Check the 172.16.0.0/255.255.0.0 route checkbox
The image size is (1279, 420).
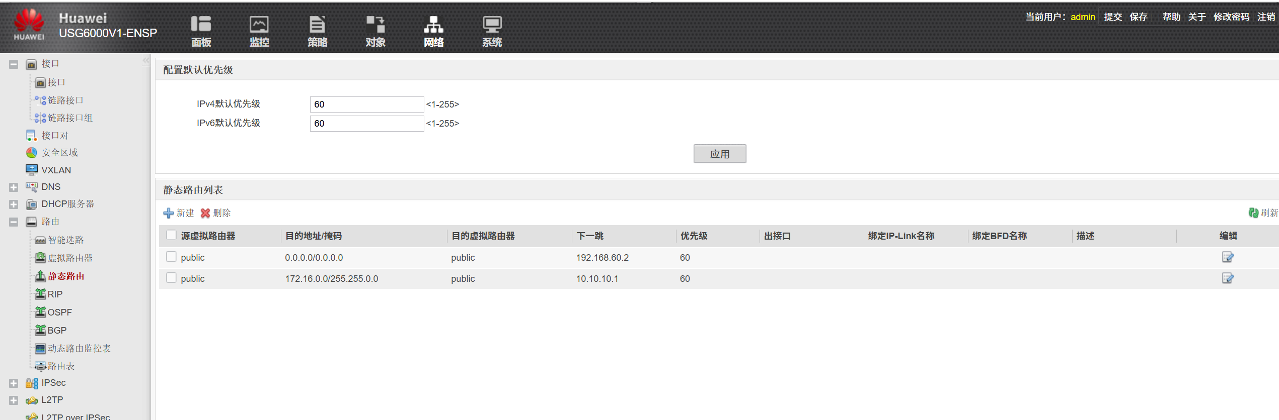click(171, 278)
